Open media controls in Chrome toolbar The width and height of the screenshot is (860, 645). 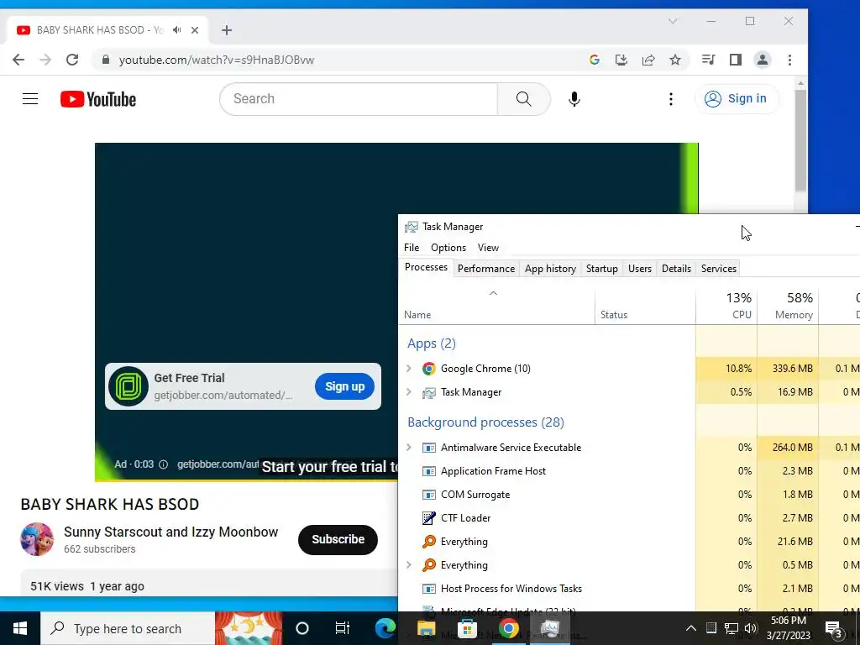[x=708, y=60]
